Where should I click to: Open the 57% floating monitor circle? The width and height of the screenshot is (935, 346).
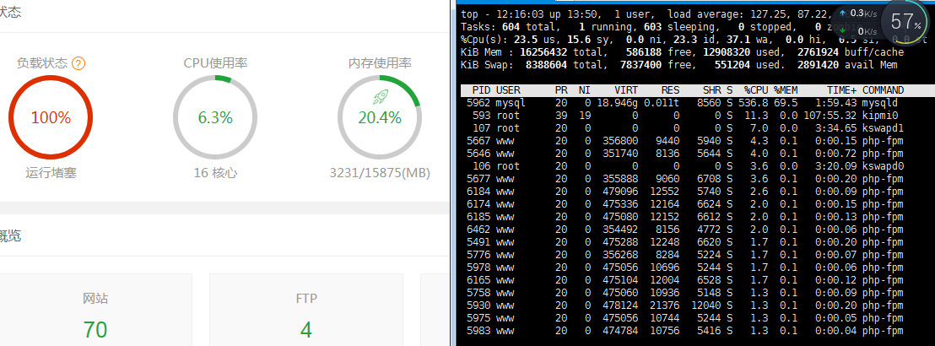(903, 22)
